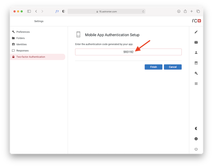213x167 pixels.
Task: Go forward in Safari
Action: [42, 11]
